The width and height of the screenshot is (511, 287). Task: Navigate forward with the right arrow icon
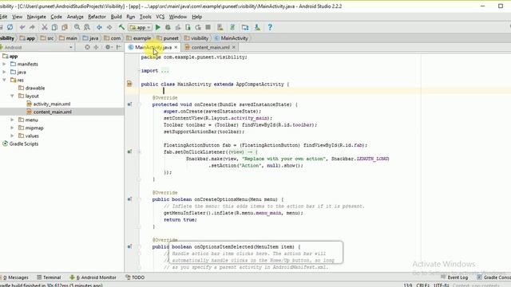point(109,27)
